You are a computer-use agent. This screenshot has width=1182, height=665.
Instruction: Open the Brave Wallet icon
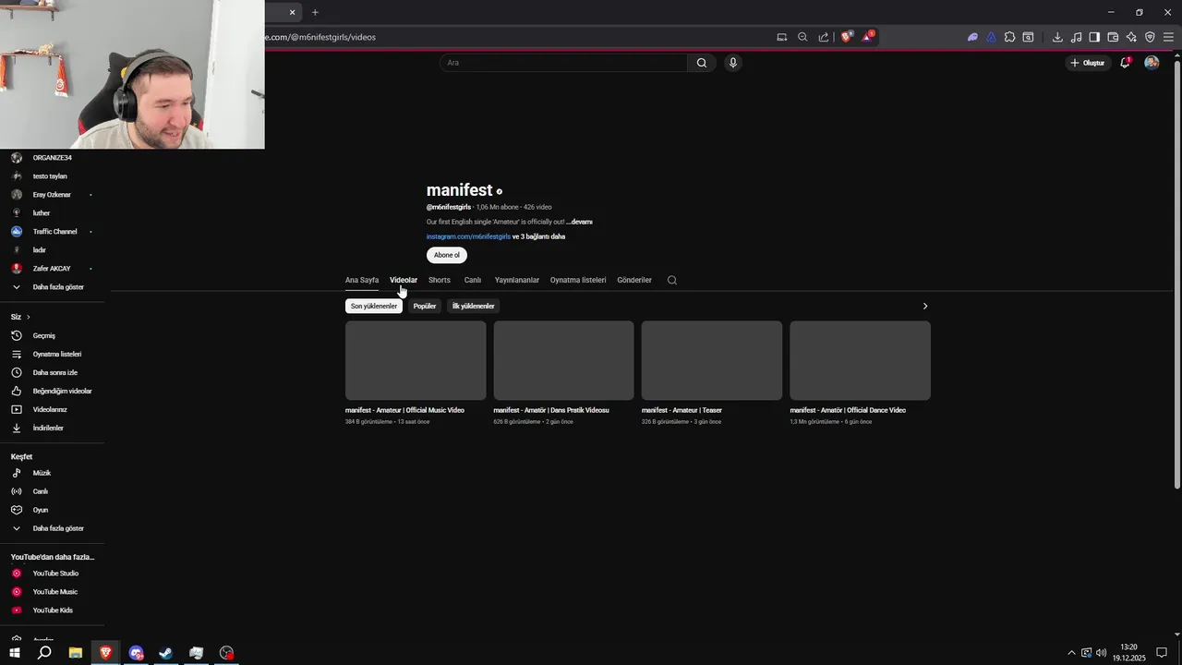(1113, 37)
